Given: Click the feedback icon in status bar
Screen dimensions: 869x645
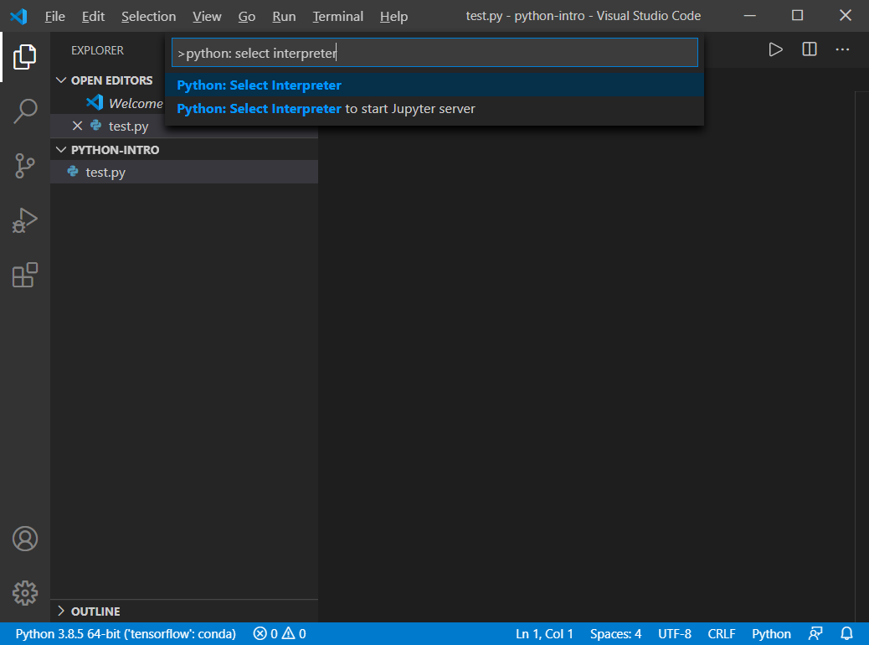Looking at the screenshot, I should point(815,633).
